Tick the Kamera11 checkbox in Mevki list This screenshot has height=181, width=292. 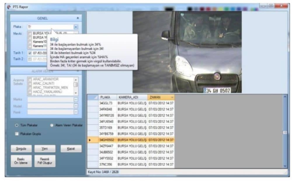[x=30, y=46]
